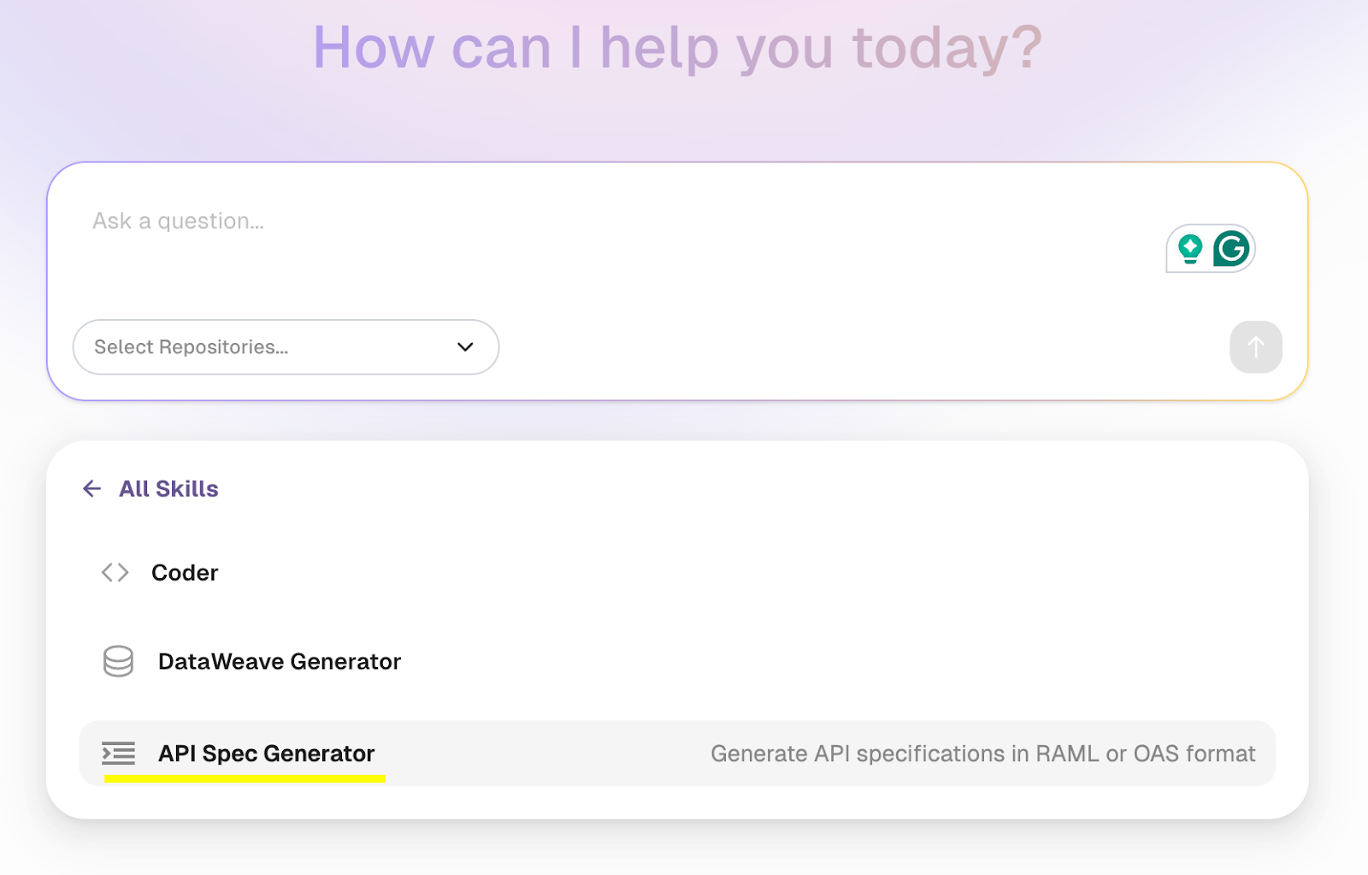Select the Coder angle-brackets icon
This screenshot has height=875, width=1368.
click(114, 572)
